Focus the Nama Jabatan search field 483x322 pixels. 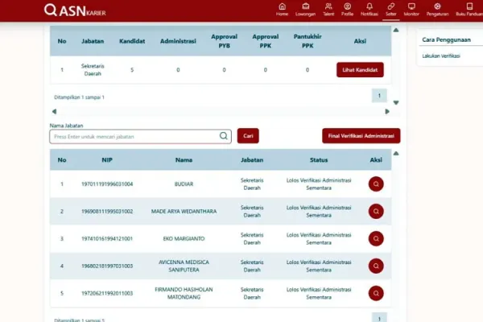[x=140, y=137]
